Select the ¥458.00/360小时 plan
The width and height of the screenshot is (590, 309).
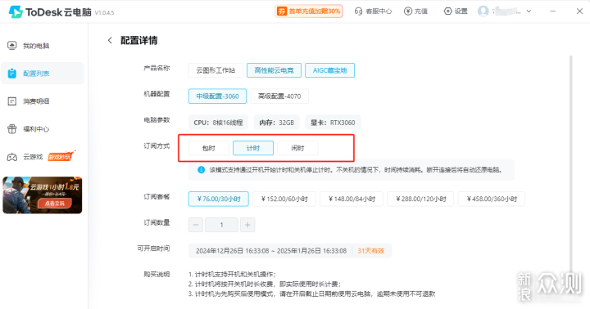coord(492,199)
